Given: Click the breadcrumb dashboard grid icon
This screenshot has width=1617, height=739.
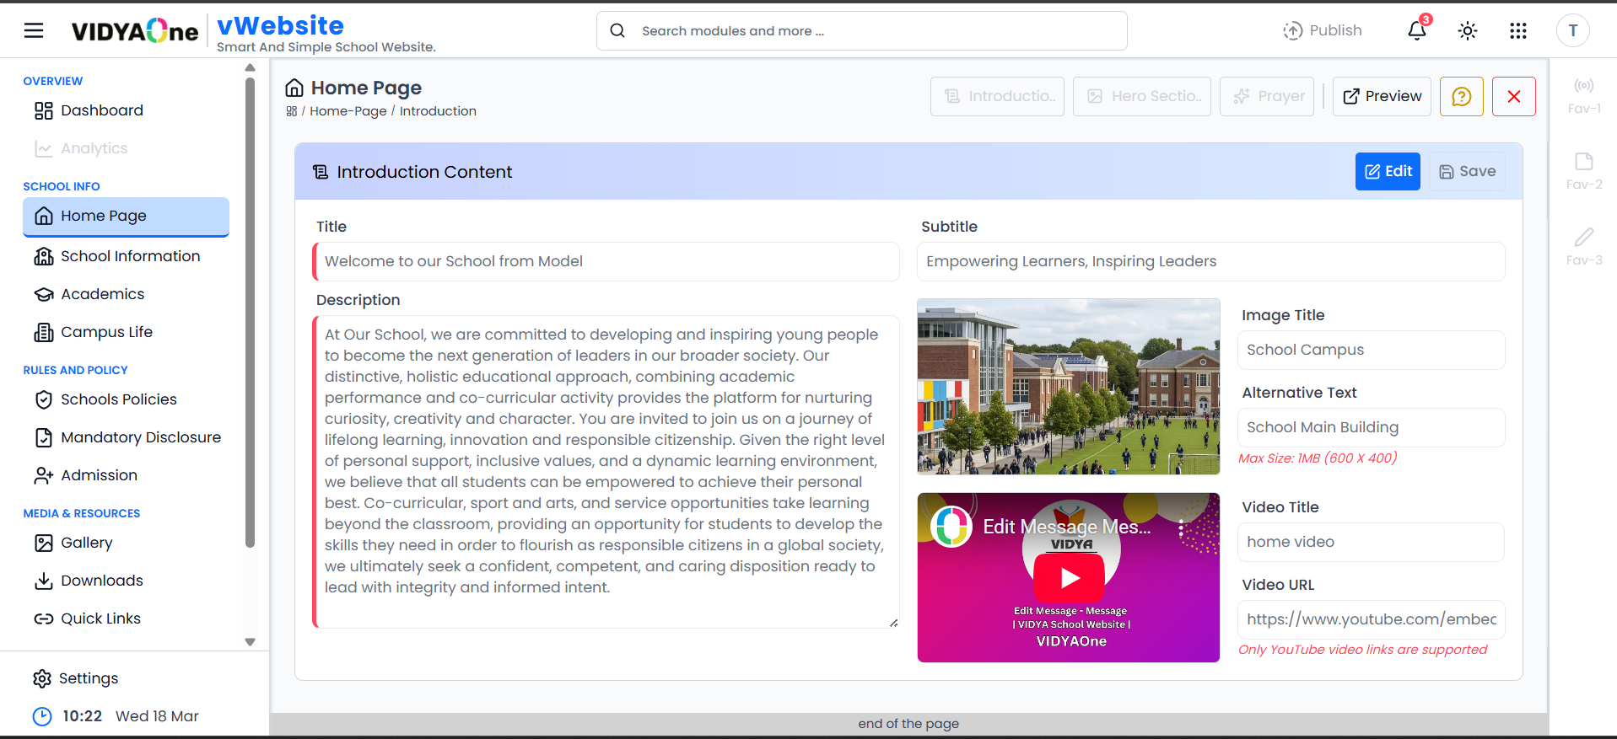Looking at the screenshot, I should [x=292, y=111].
